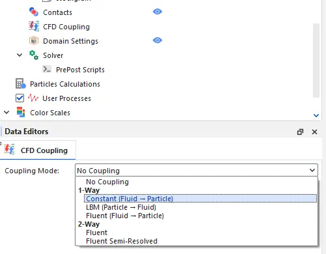Image resolution: width=326 pixels, height=254 pixels.
Task: Click the Contacts icon in tree
Action: (x=34, y=12)
